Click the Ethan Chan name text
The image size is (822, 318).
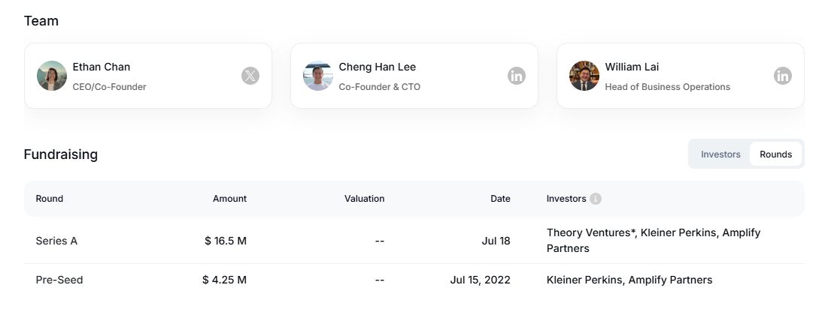(x=102, y=67)
